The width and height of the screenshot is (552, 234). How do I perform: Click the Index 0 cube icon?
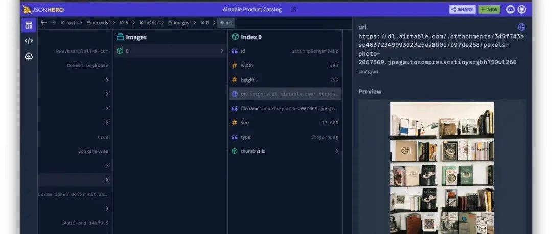pyautogui.click(x=235, y=37)
